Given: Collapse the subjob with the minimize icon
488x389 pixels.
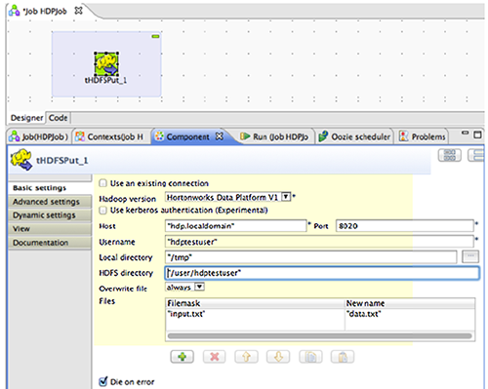Looking at the screenshot, I should coord(155,36).
